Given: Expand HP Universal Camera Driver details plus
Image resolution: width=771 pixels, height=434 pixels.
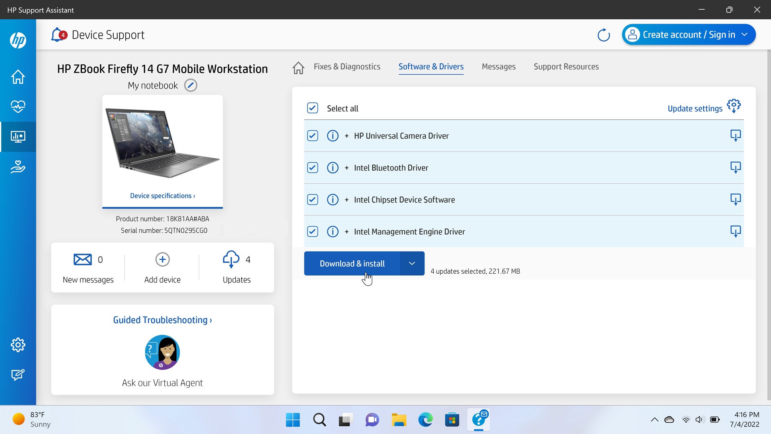Looking at the screenshot, I should (x=347, y=136).
